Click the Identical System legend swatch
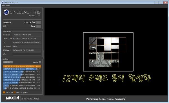This screenshot has width=169, height=103. coord(15,92)
